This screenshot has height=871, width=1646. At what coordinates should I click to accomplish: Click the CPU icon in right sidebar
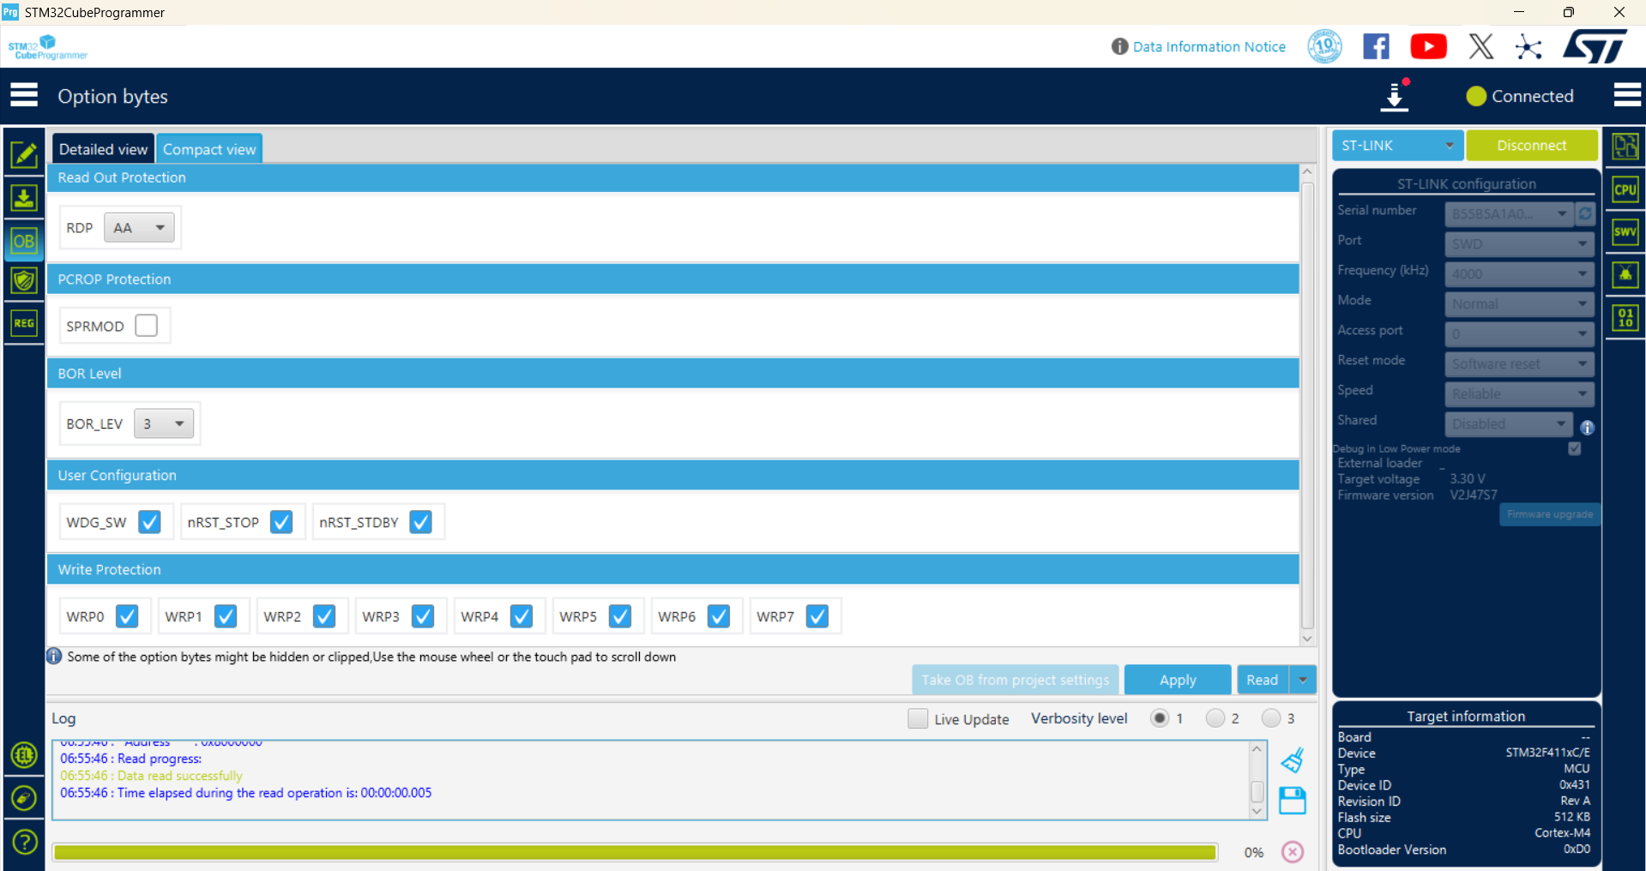1625,190
